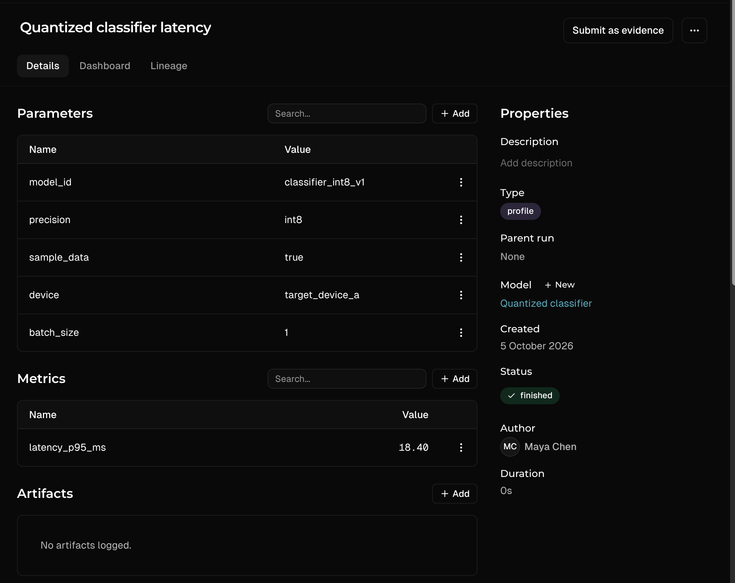Open the row menu for precision

[x=461, y=220]
